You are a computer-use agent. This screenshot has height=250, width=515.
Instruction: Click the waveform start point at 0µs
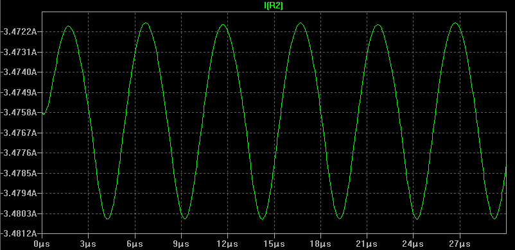pyautogui.click(x=42, y=113)
